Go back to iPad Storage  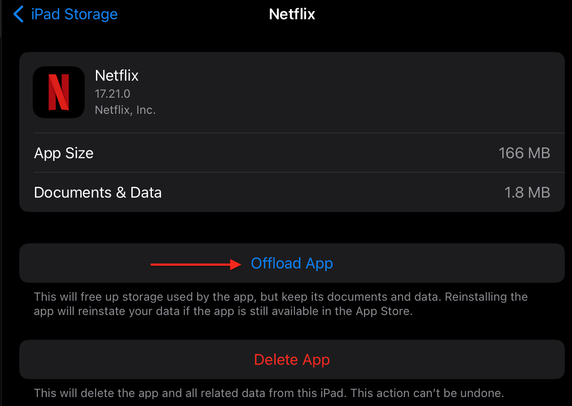click(74, 14)
